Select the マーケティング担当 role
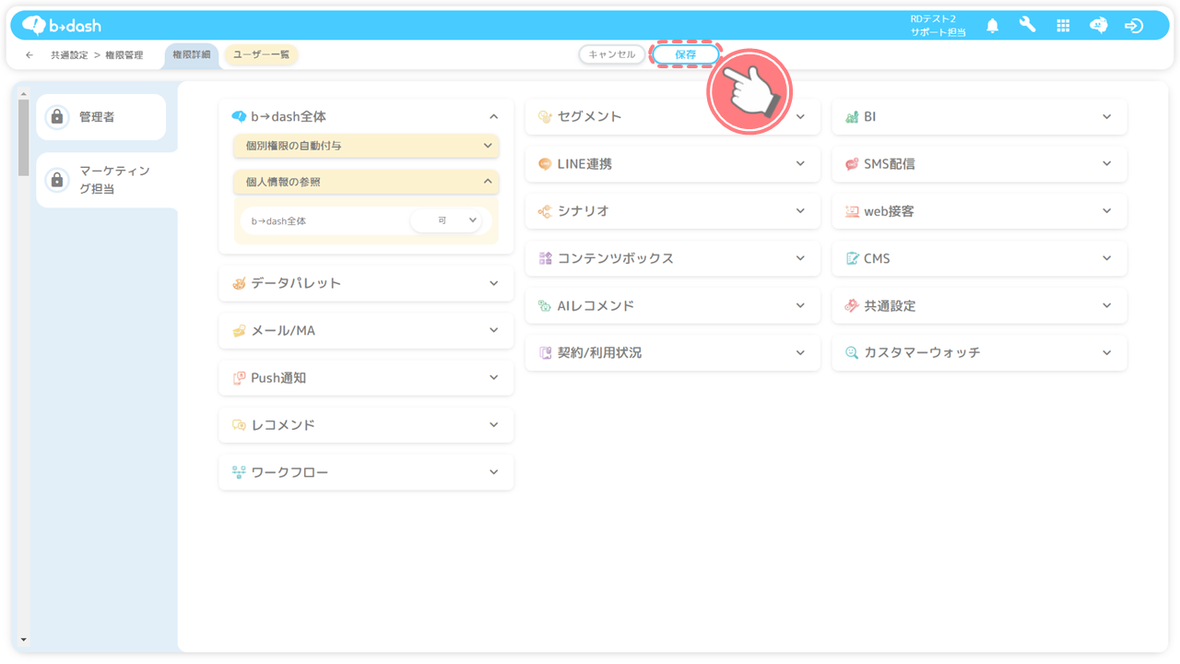Viewport: 1180px width, 664px height. [x=106, y=180]
